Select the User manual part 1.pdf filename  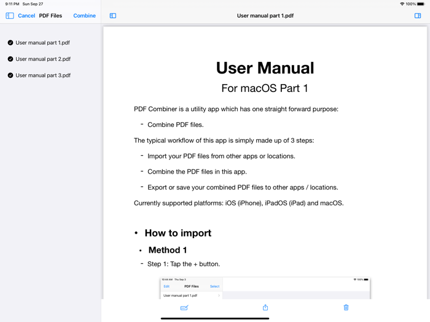point(42,43)
